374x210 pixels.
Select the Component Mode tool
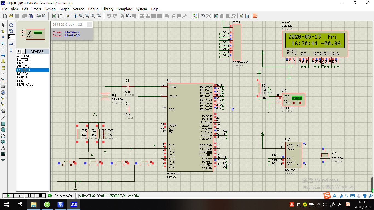pos(3,31)
